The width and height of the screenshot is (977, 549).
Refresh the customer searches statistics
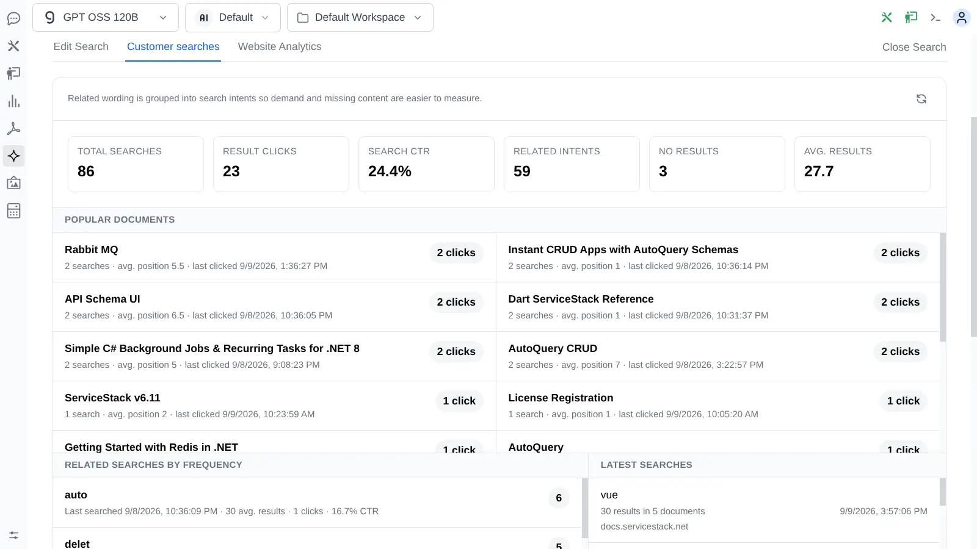[x=921, y=99]
